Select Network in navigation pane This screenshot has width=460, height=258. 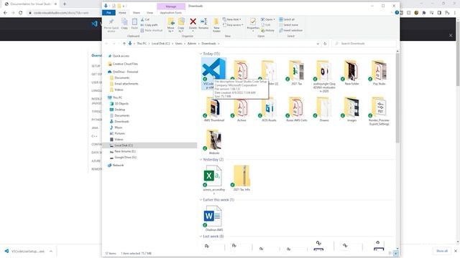click(x=118, y=166)
